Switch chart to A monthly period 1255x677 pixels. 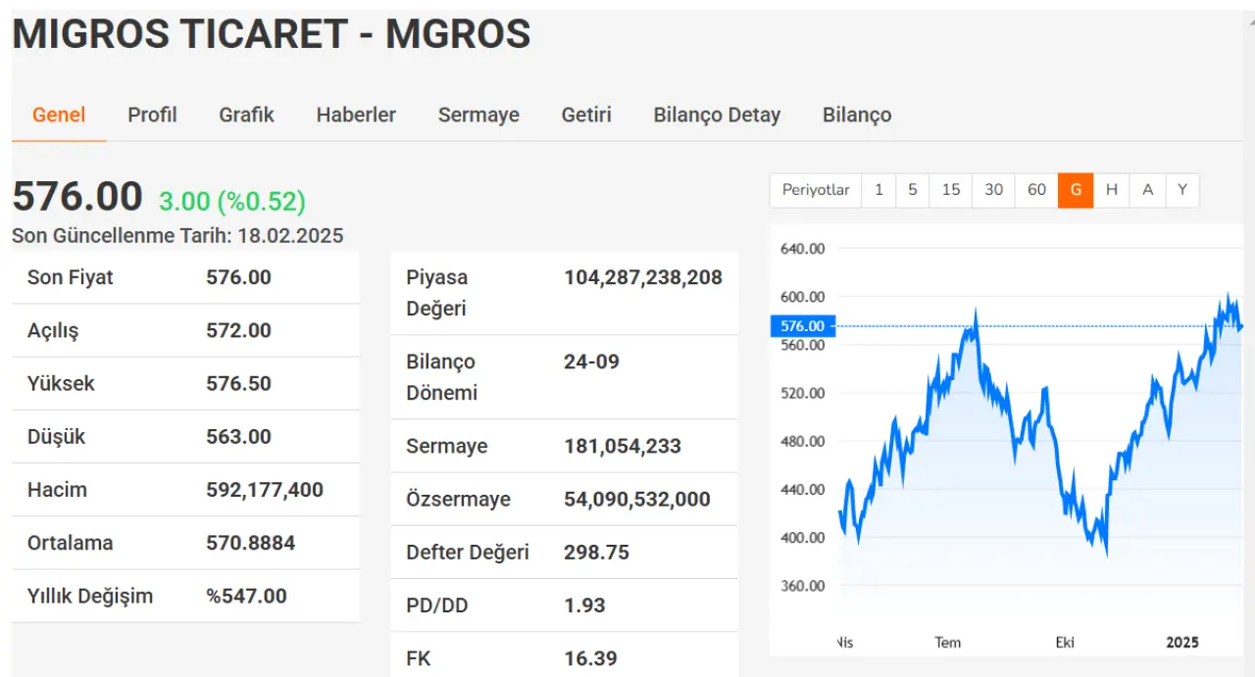tap(1148, 190)
